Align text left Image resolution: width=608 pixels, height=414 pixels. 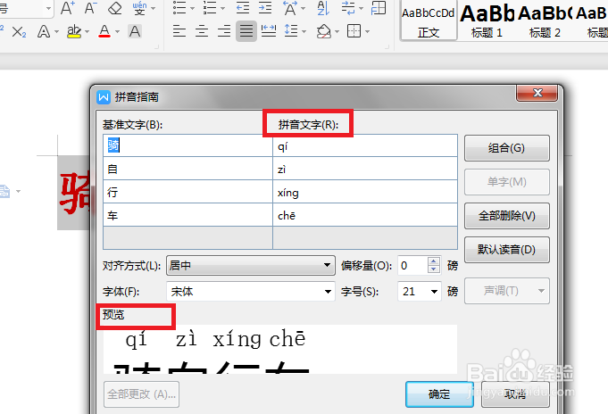[179, 31]
